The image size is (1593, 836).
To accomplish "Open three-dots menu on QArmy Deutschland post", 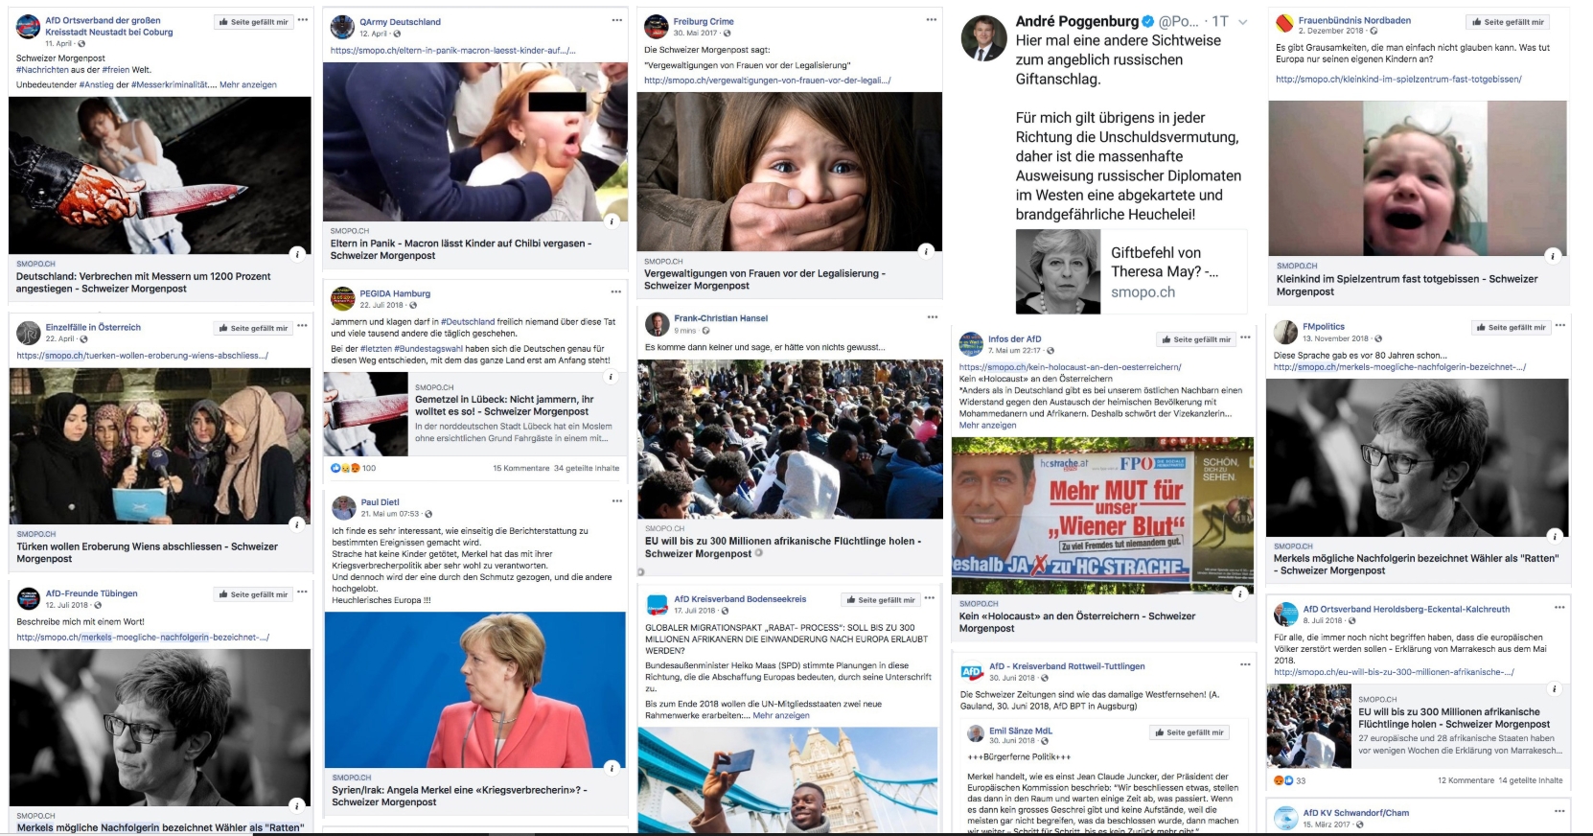I will click(x=616, y=20).
